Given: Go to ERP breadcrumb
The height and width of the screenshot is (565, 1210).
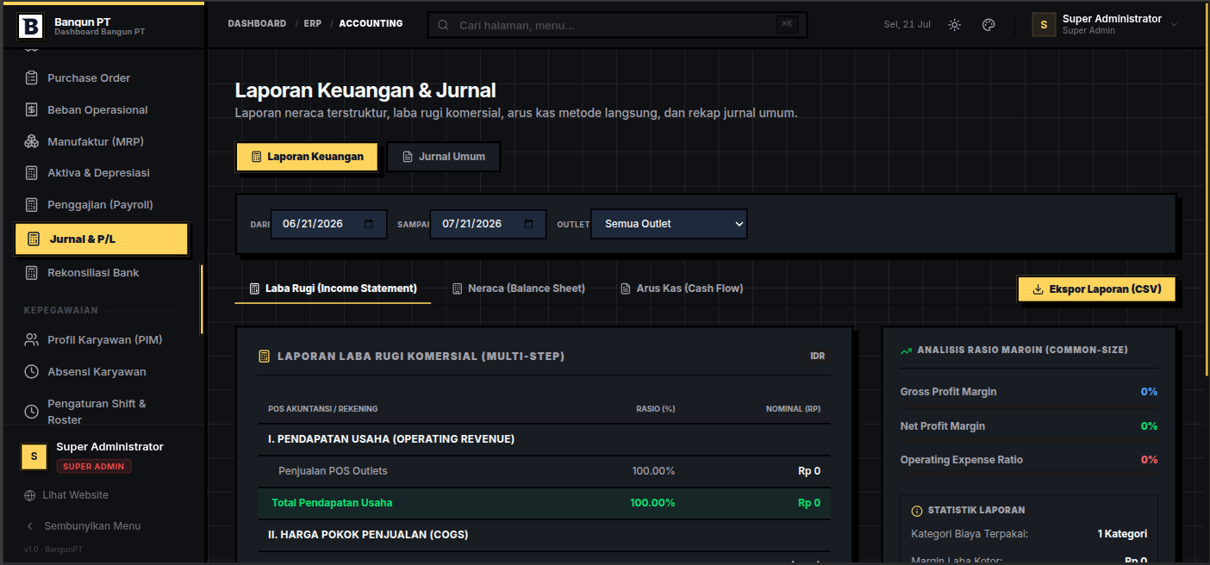Looking at the screenshot, I should [x=313, y=23].
